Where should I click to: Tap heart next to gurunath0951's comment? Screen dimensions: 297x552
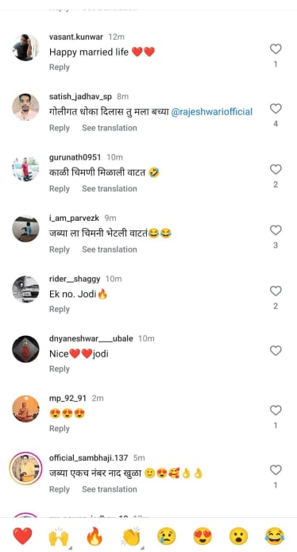[x=276, y=169]
